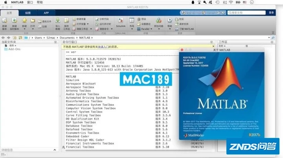Click Run and Time (运行并计时) button
Viewport: 283px width, 158px height.
(103, 24)
